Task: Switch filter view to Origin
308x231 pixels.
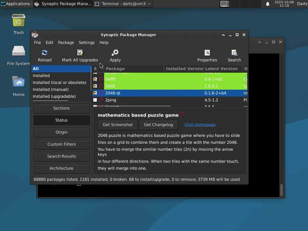Action: [x=61, y=132]
